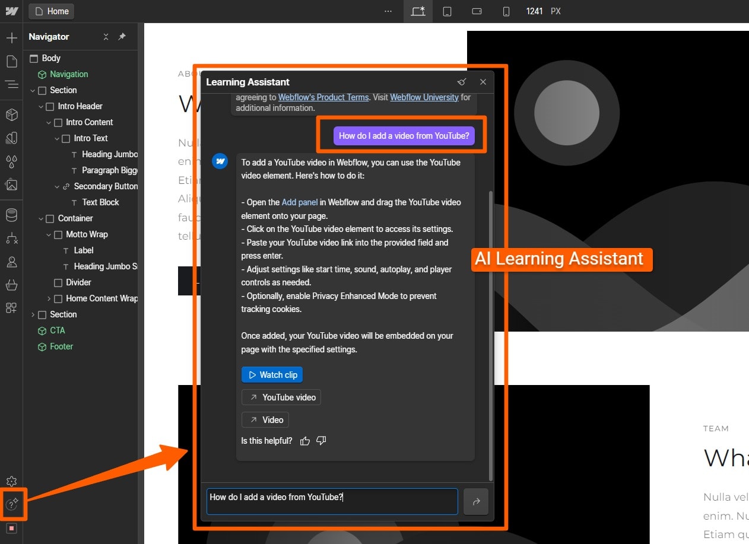The height and width of the screenshot is (544, 749).
Task: Open the CMS database icon in sidebar
Action: pos(11,215)
